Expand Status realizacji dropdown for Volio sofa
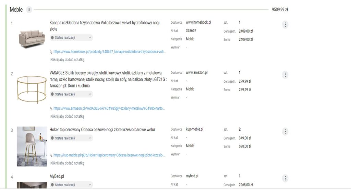The width and height of the screenshot is (351, 190). (x=71, y=38)
